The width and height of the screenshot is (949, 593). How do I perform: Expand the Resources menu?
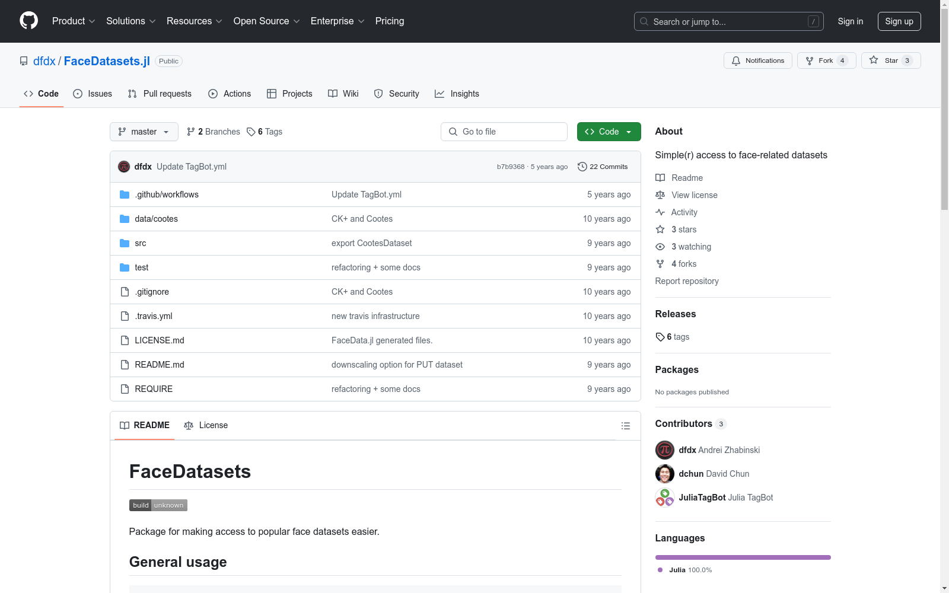click(195, 21)
